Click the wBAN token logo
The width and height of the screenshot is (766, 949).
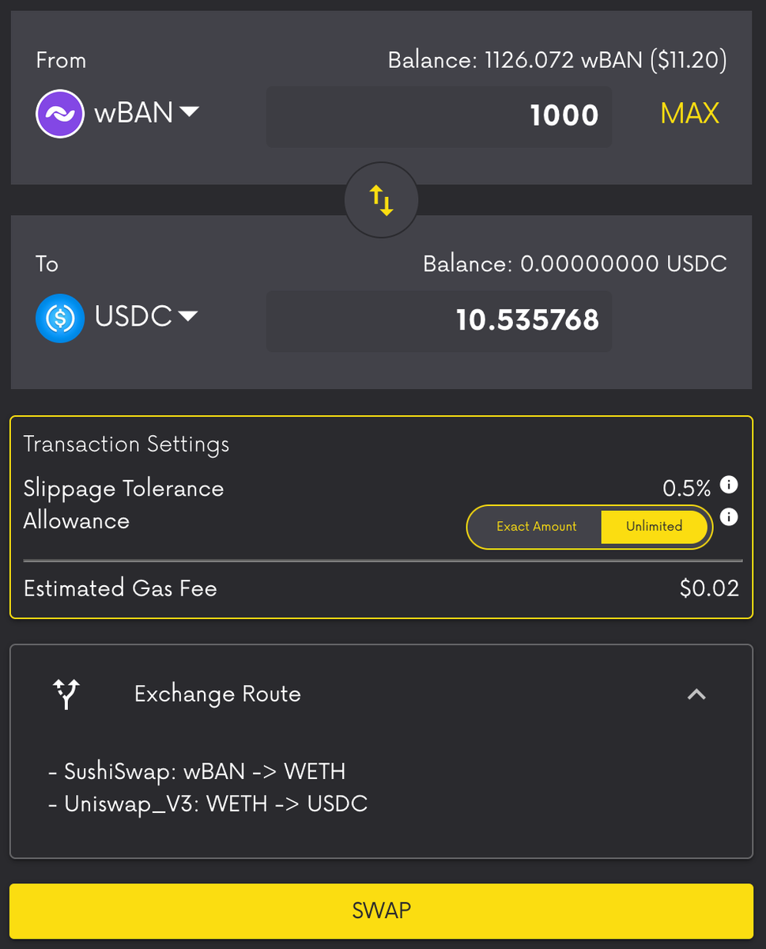60,114
